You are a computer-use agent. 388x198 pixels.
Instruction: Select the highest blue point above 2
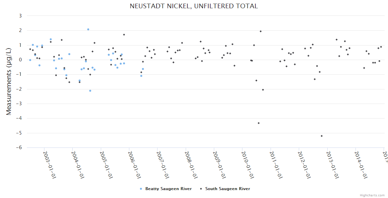coord(88,29)
